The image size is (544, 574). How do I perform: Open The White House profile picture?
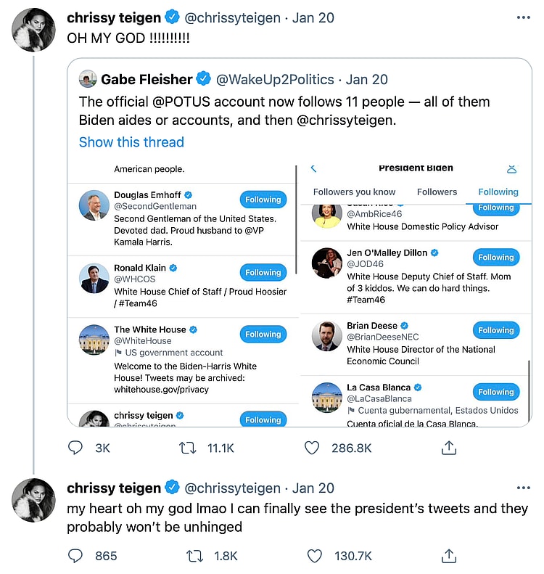pos(94,340)
